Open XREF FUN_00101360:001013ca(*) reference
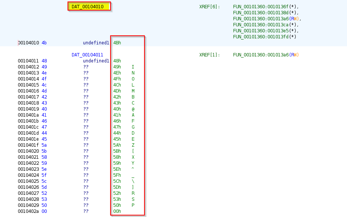 click(x=266, y=25)
